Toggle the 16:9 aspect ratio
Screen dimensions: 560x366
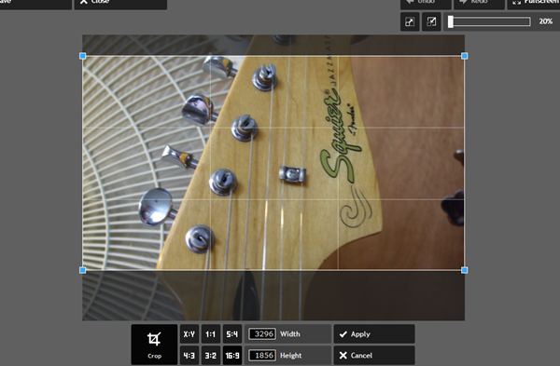pos(232,356)
